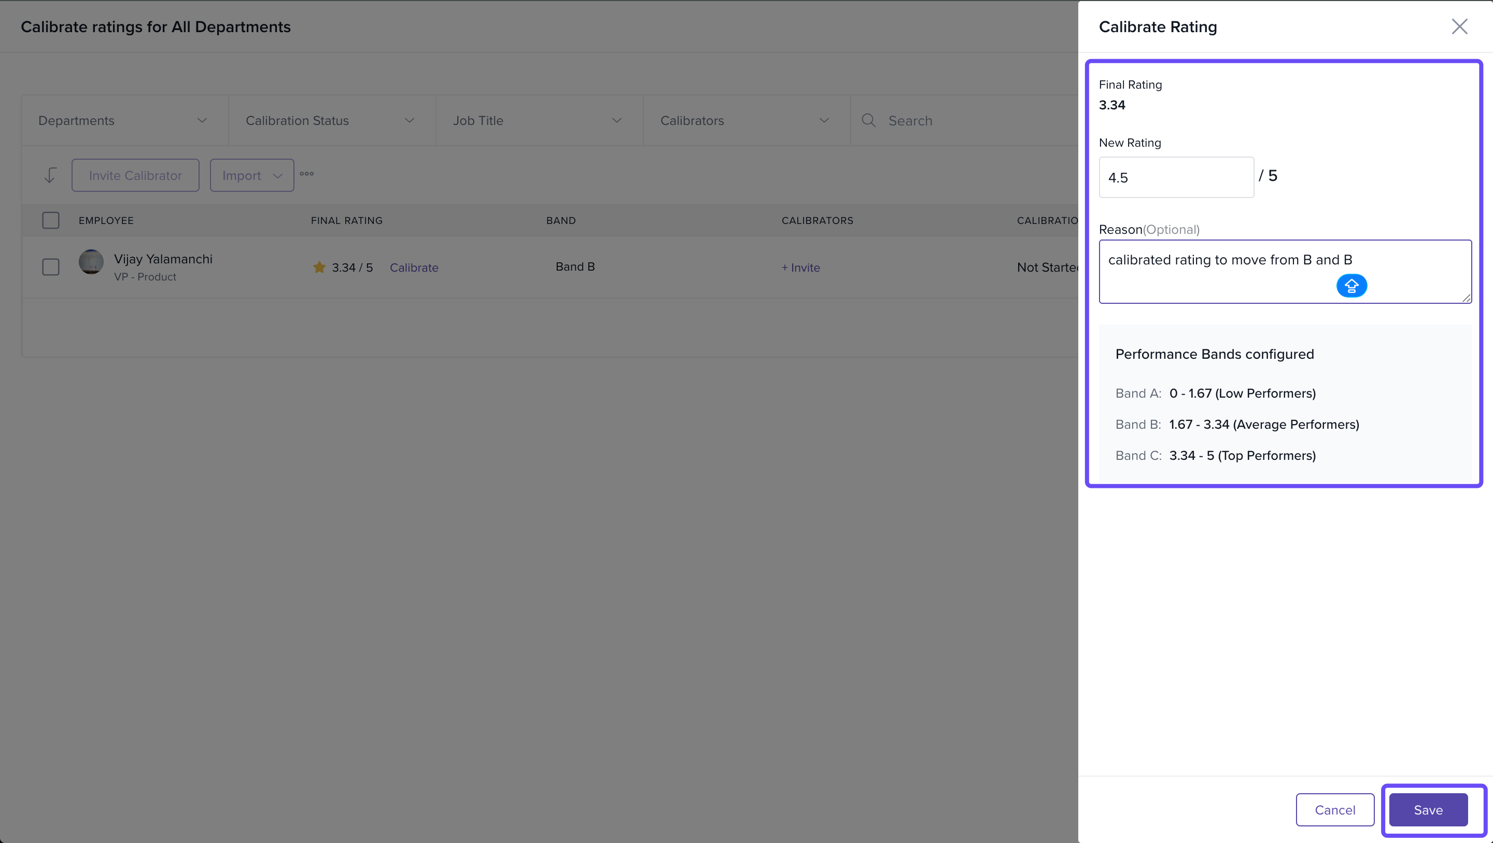Click the gold star rating icon
The image size is (1493, 843).
tap(319, 268)
